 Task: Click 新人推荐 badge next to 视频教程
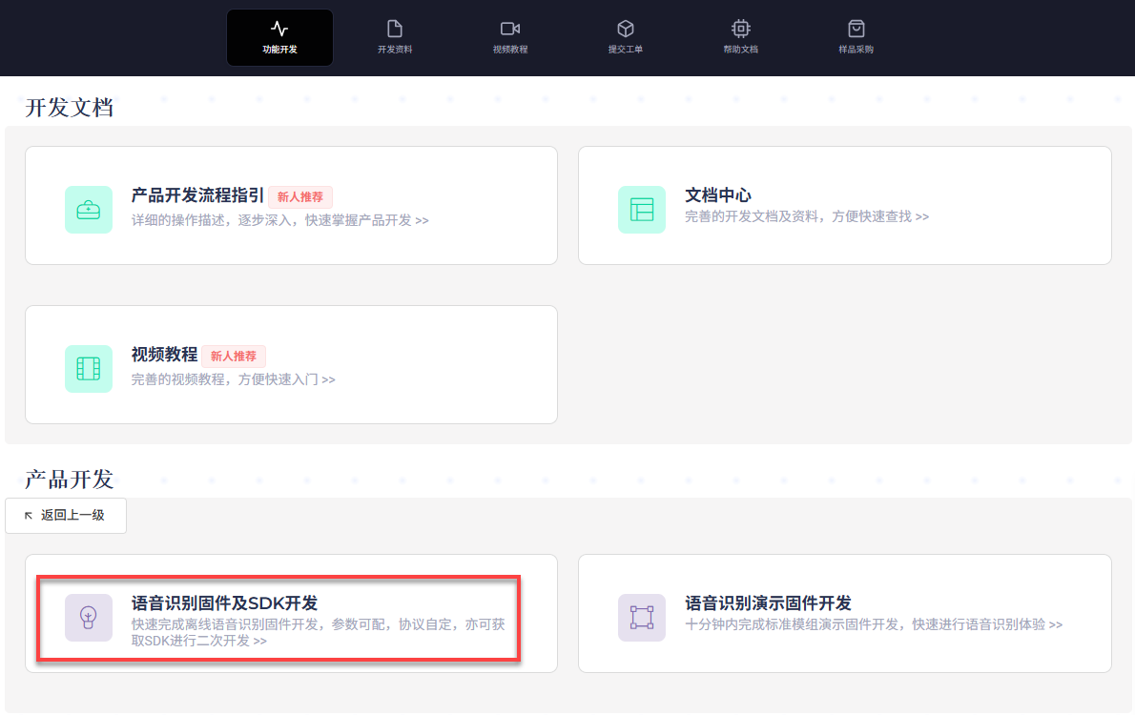pyautogui.click(x=234, y=357)
